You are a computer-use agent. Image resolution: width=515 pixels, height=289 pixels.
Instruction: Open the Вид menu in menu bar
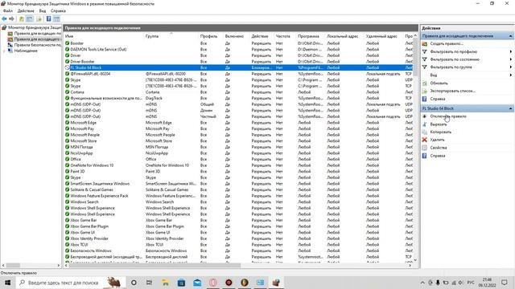pyautogui.click(x=43, y=10)
